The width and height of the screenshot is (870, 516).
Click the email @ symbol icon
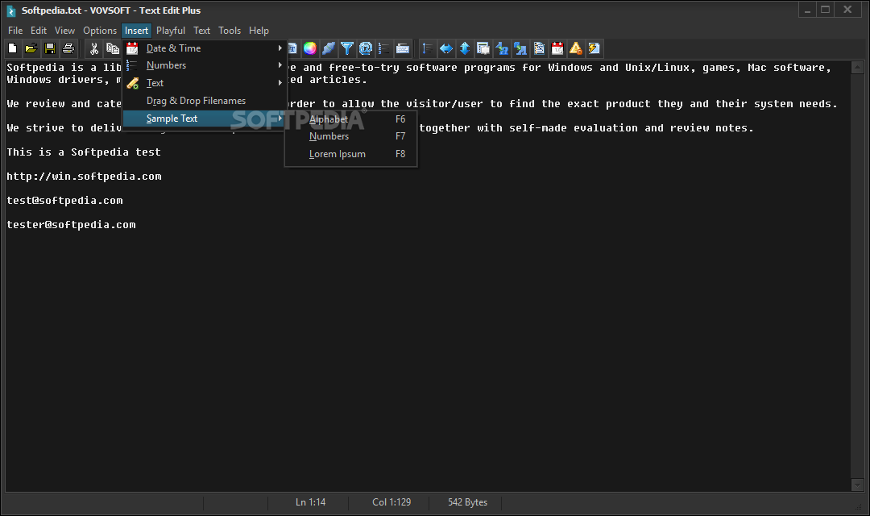click(x=366, y=49)
